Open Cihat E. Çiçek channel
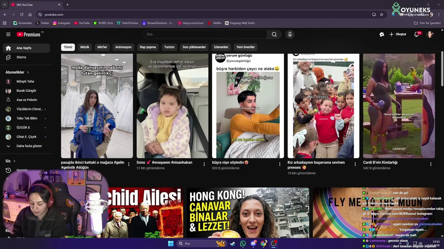This screenshot has width=444, height=249. click(26, 137)
